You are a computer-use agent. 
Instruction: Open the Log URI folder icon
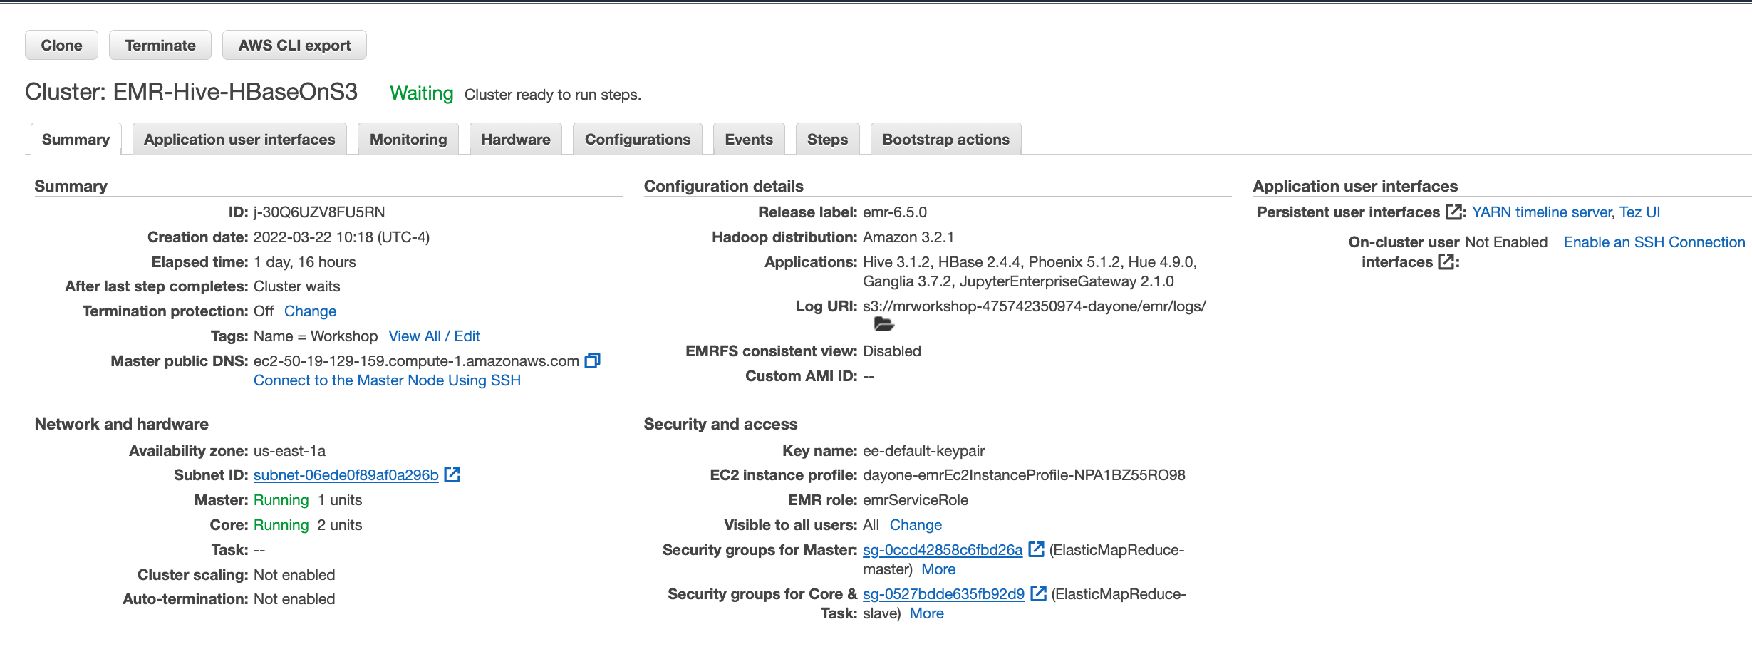(883, 325)
